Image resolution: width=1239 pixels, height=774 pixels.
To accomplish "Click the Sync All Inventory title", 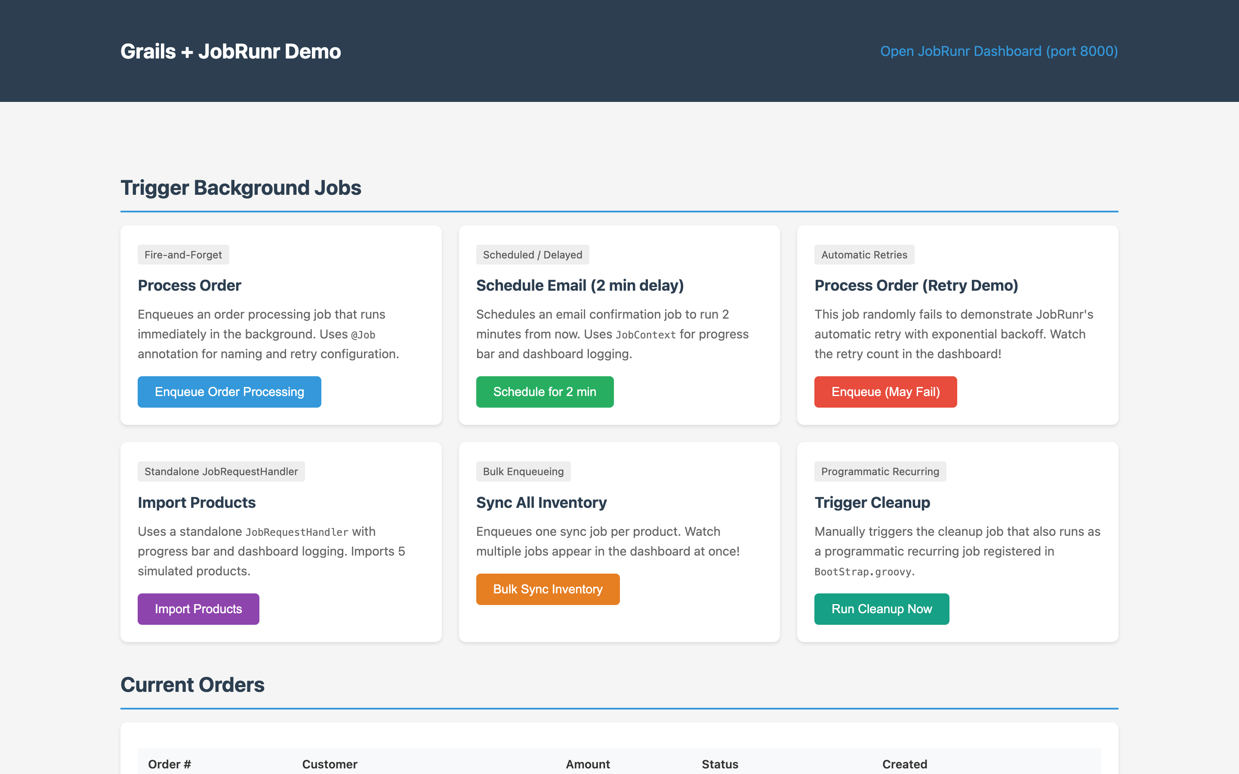I will (x=541, y=503).
